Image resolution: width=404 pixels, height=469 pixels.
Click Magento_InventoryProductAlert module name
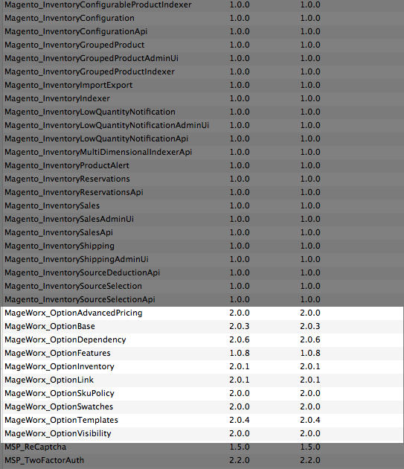[67, 166]
